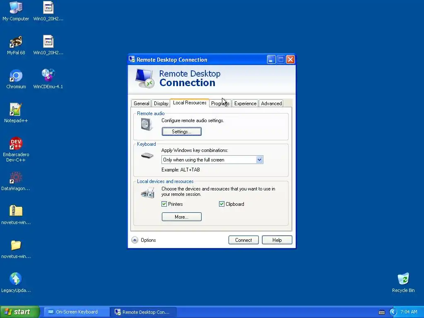Switch to the General tab
The image size is (424, 318).
point(141,104)
